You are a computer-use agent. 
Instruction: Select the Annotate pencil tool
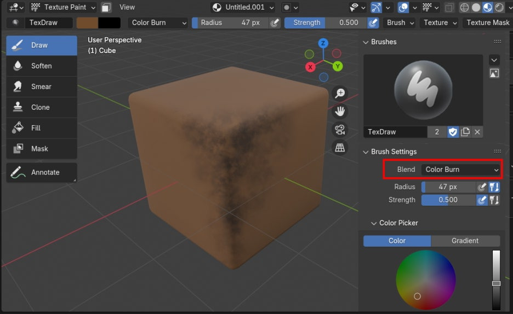[x=42, y=172]
